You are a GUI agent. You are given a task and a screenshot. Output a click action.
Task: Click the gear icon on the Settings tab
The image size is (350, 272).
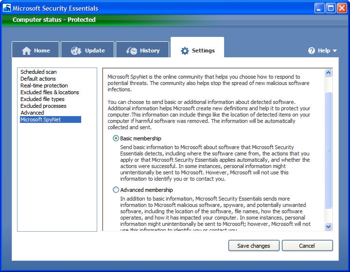[185, 51]
